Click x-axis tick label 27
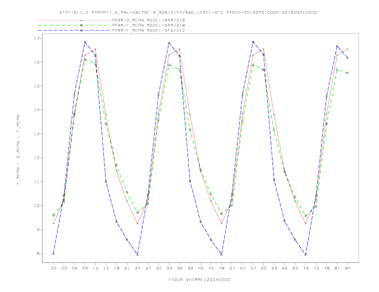The width and height of the screenshot is (379, 292). pos(148,268)
